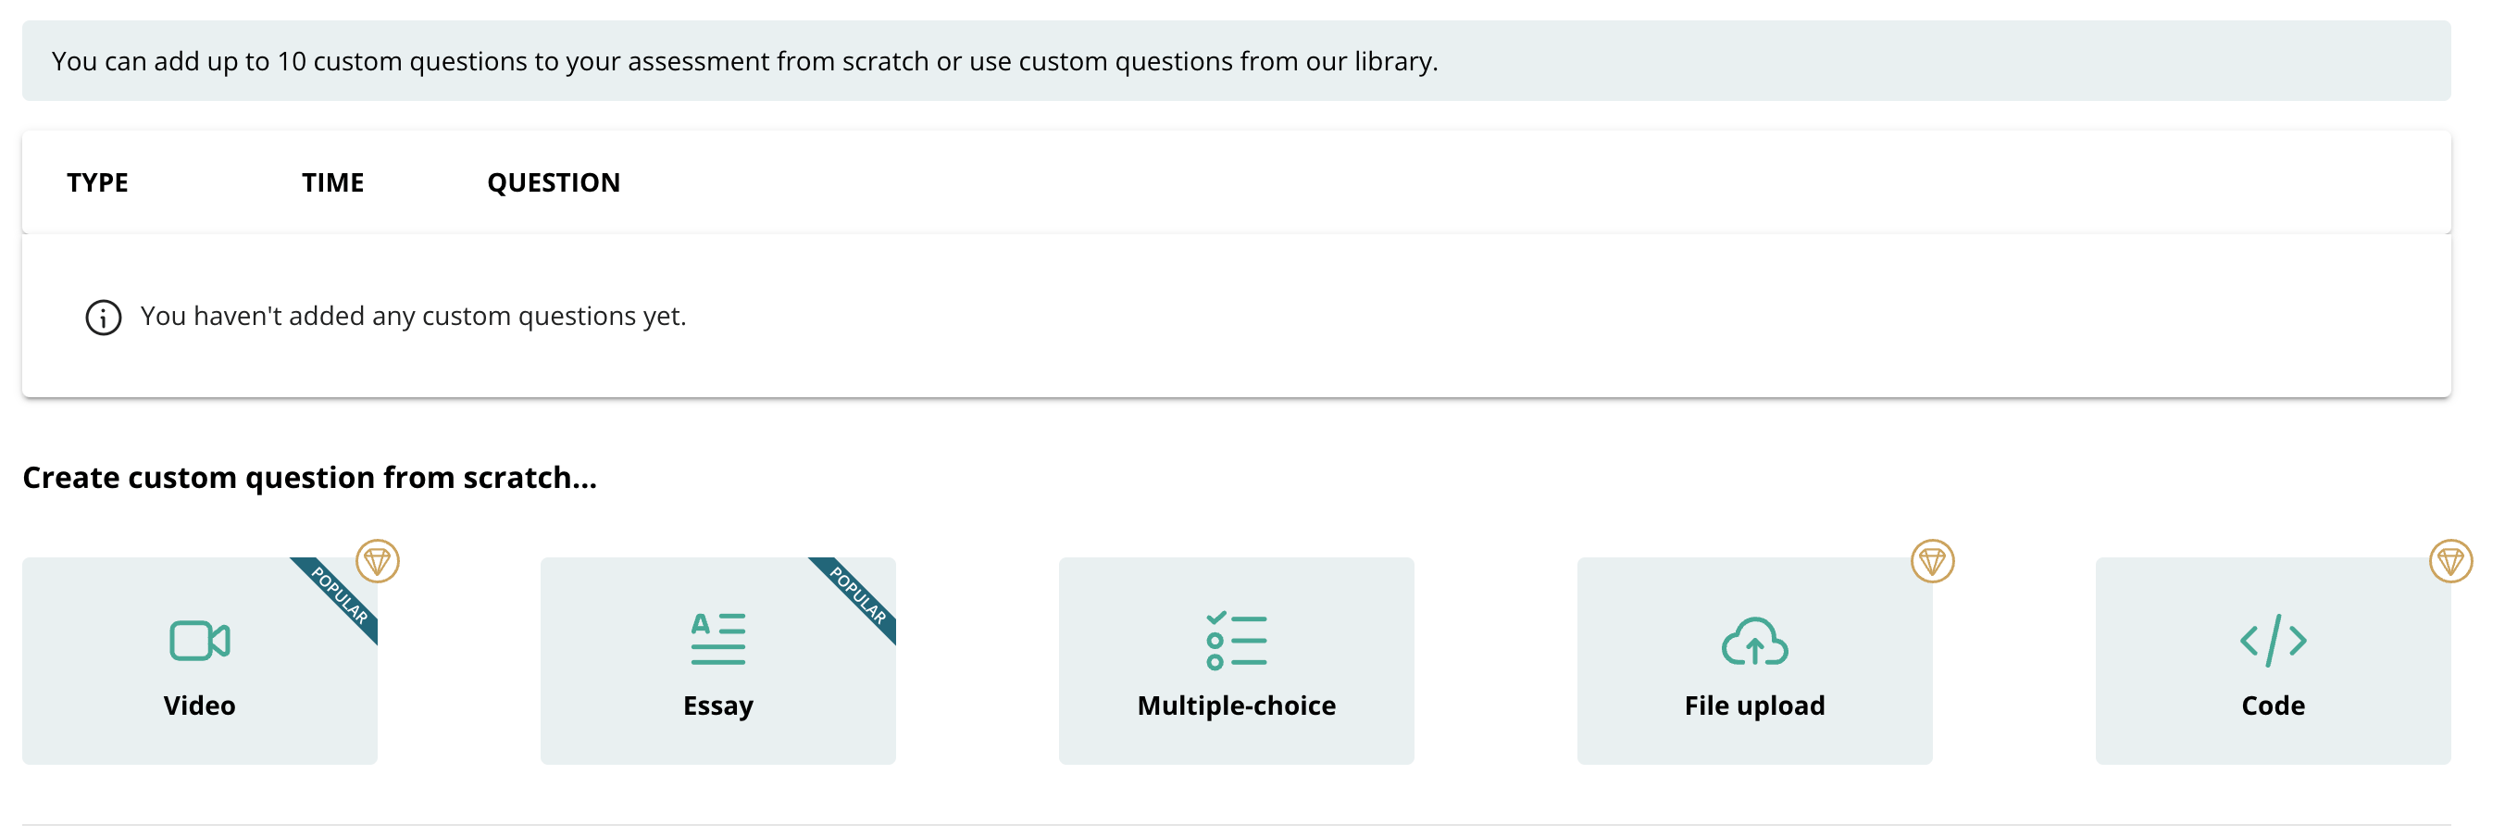The height and width of the screenshot is (837, 2505).
Task: Click the premium diamond badge on Video card
Action: click(x=378, y=561)
